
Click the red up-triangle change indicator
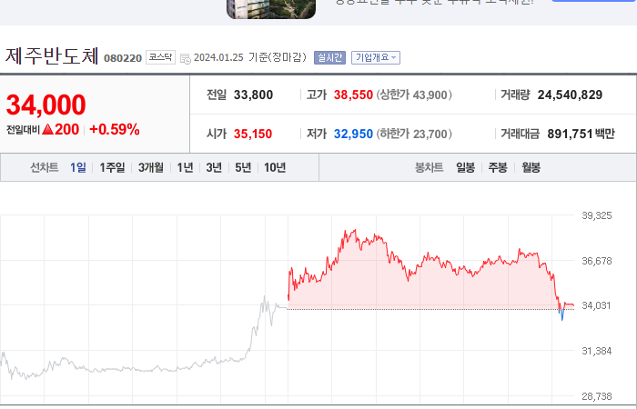click(x=47, y=129)
